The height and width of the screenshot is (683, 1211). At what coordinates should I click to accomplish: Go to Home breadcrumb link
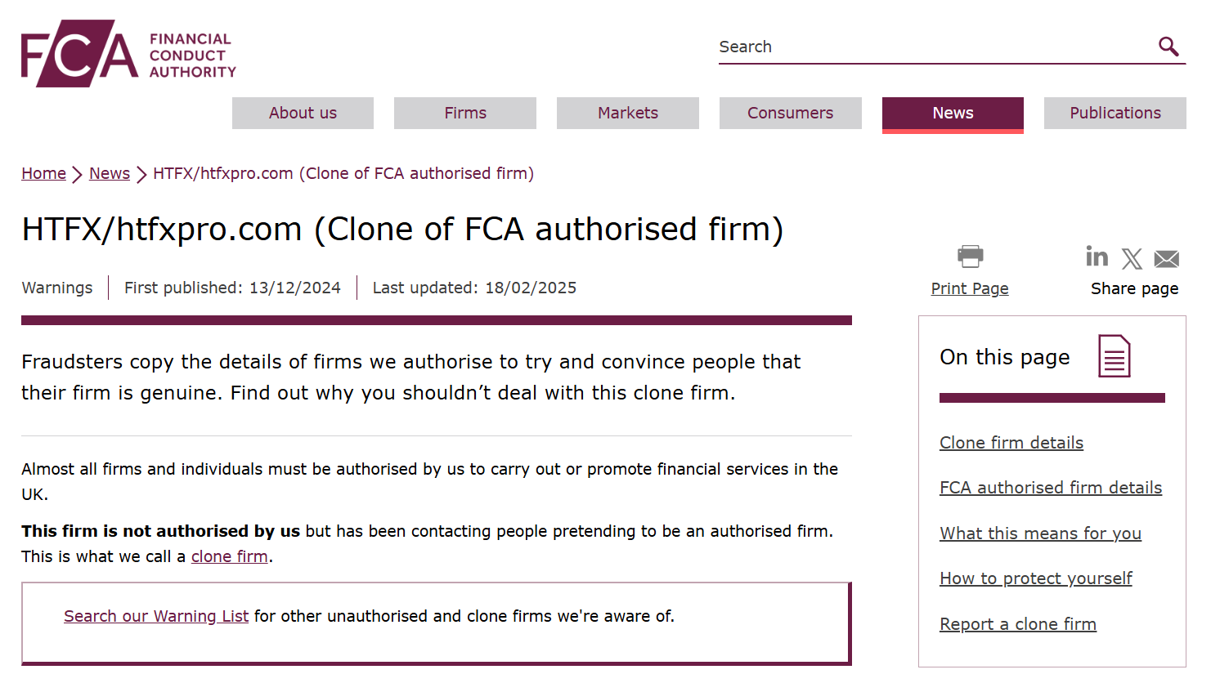[43, 173]
